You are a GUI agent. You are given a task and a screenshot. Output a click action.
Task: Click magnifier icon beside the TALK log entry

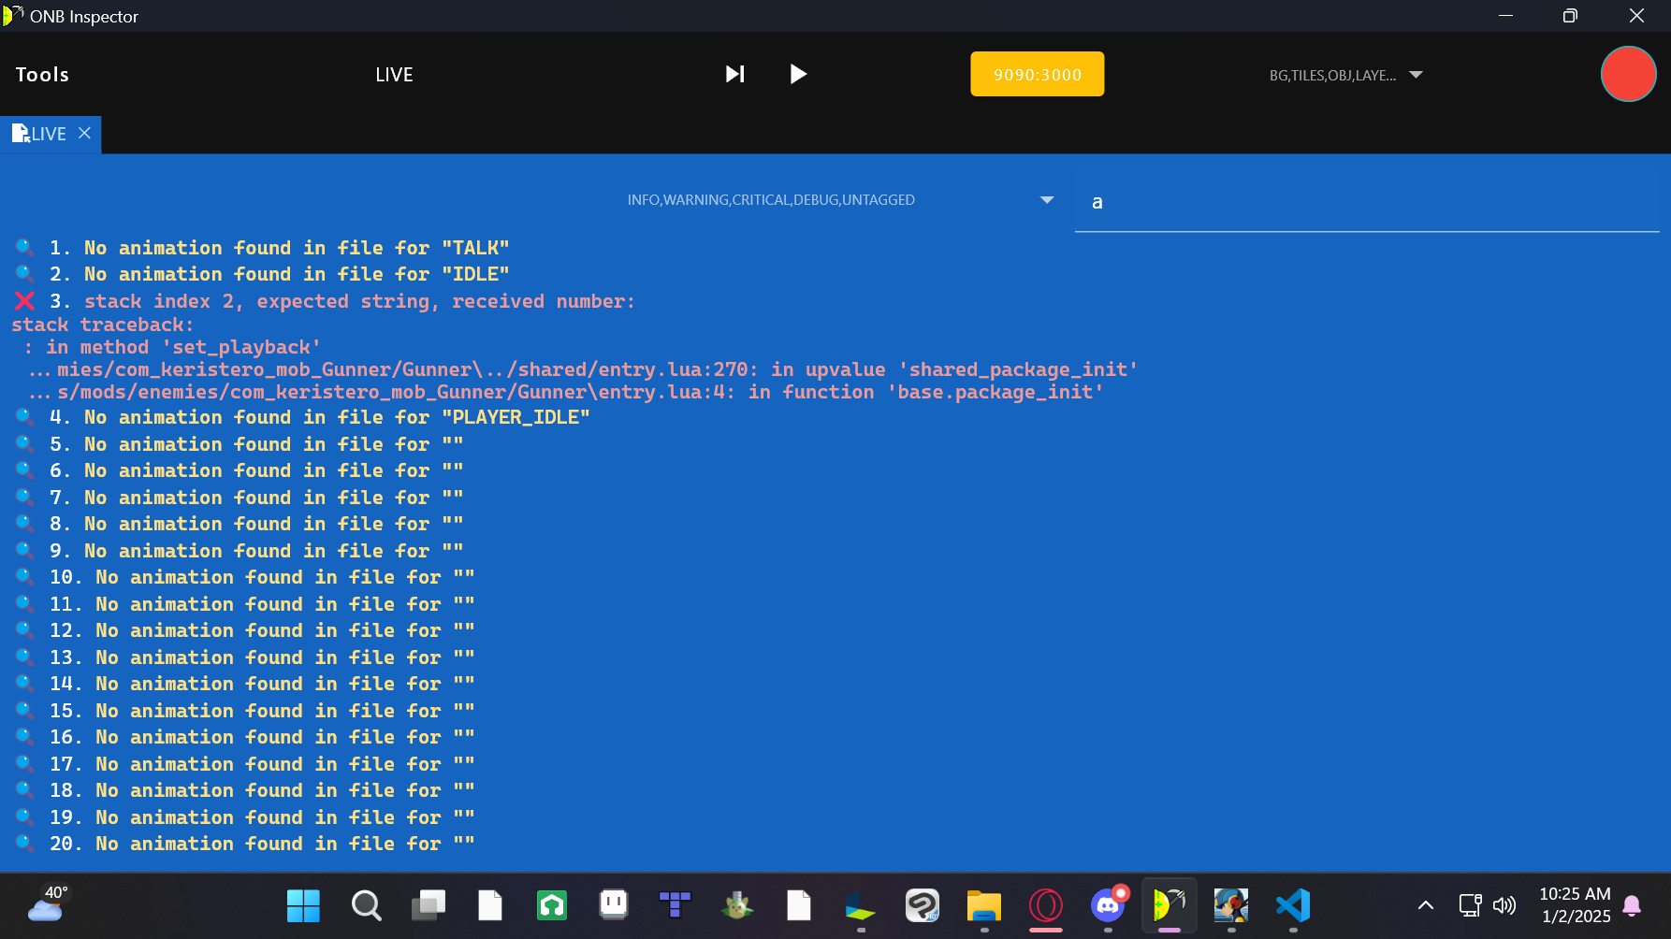(24, 248)
